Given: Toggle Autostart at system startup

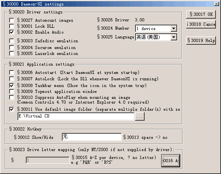Looking at the screenshot, I should [11, 72].
